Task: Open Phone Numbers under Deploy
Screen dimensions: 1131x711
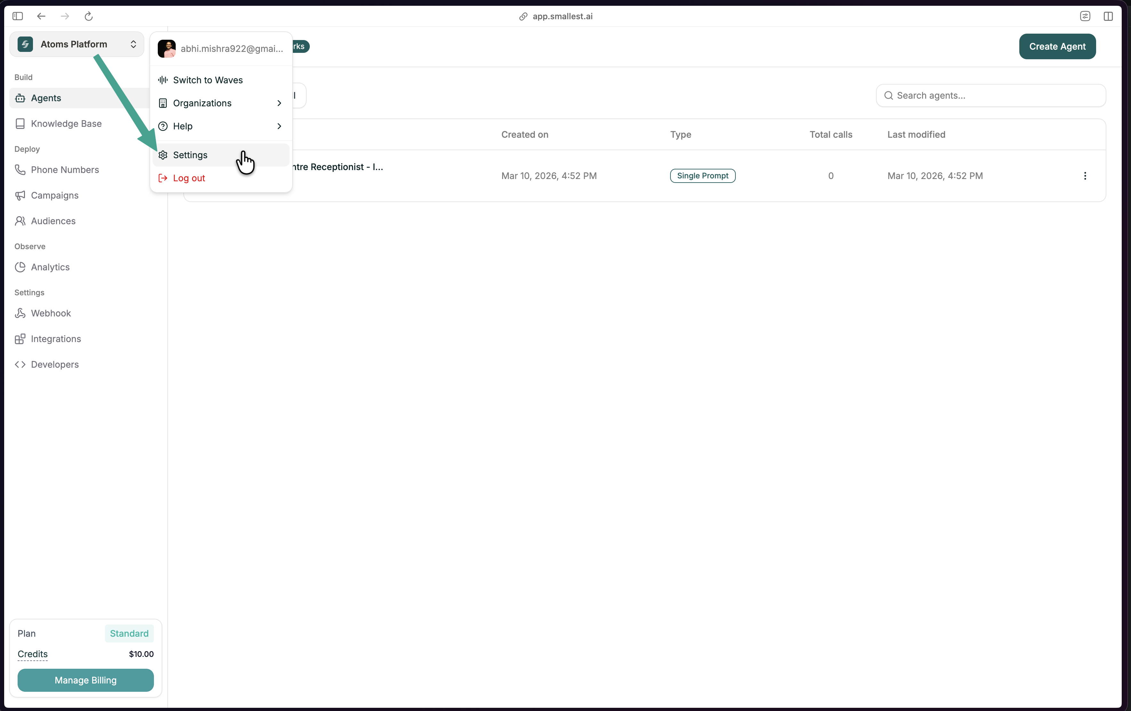Action: (x=65, y=169)
